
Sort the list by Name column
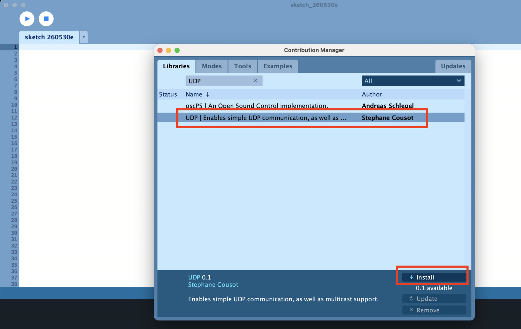coord(197,94)
